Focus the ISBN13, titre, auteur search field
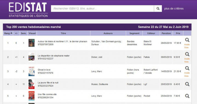The height and width of the screenshot is (104, 197). point(102,8)
